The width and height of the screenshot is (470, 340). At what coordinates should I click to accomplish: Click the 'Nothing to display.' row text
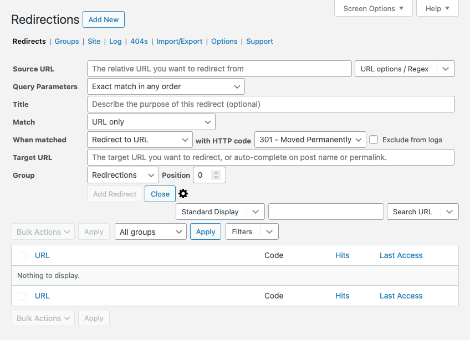point(48,275)
